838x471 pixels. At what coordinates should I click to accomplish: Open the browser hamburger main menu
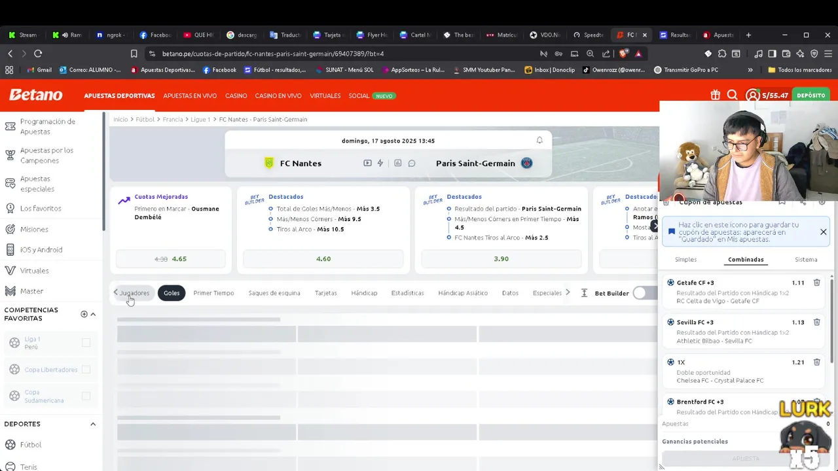point(828,54)
